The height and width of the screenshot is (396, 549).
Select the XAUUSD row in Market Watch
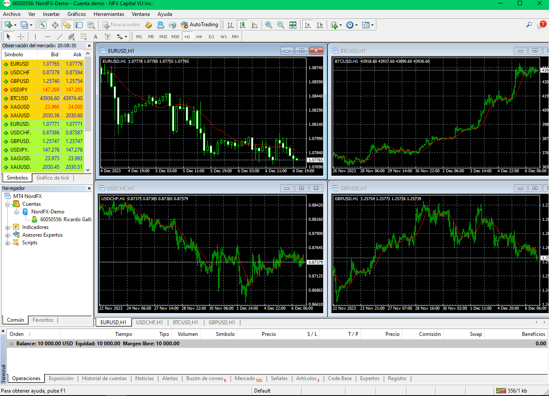[x=43, y=116]
